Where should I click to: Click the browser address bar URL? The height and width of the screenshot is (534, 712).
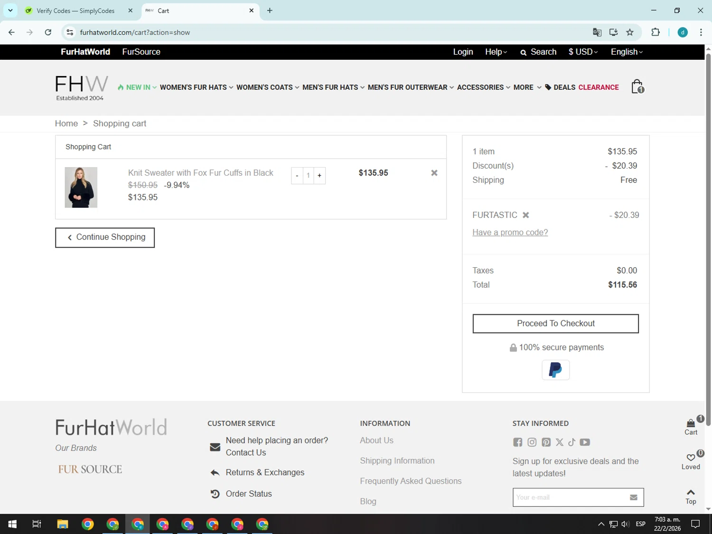(135, 32)
